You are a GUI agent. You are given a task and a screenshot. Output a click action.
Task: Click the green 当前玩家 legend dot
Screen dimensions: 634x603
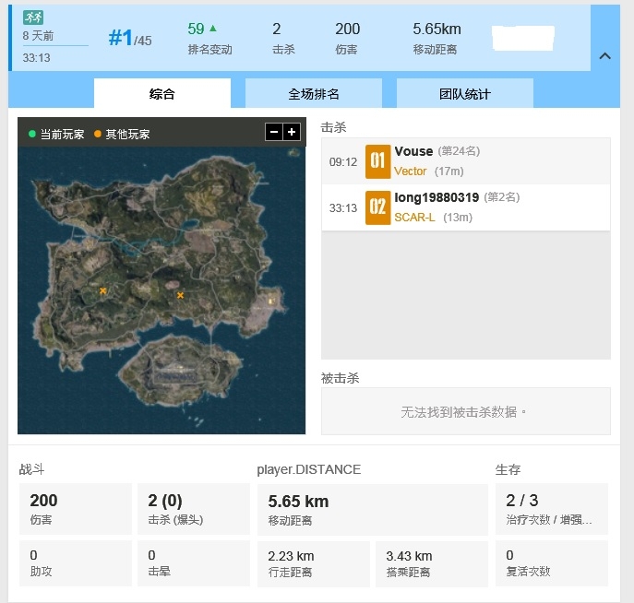click(x=32, y=134)
